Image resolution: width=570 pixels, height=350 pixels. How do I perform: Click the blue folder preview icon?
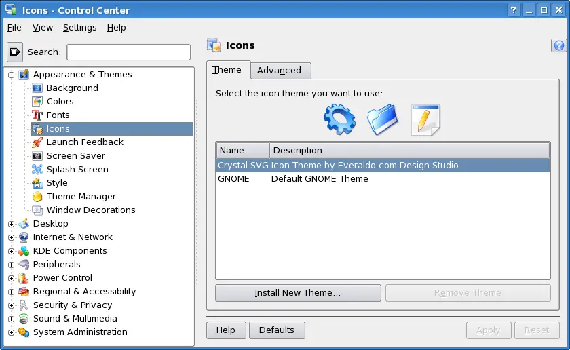(384, 120)
